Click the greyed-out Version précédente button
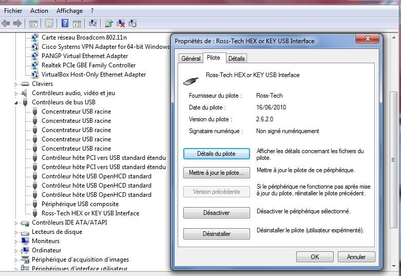Screen dimensions: 401x276 pos(216,192)
